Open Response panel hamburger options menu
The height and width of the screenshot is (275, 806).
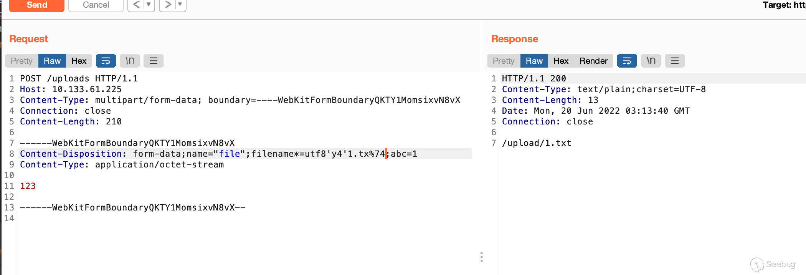click(x=675, y=61)
